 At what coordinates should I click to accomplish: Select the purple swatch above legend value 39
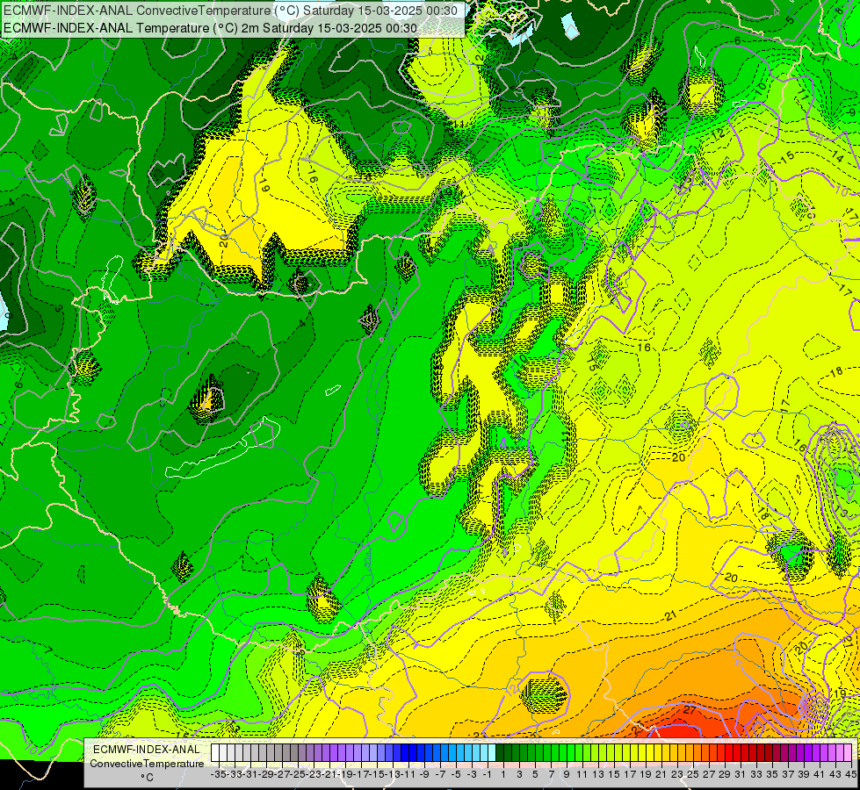coord(801,753)
